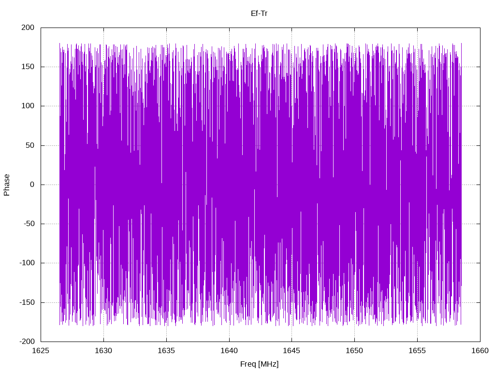Click the y-axis tick label 100
The width and height of the screenshot is (495, 371).
[28, 106]
